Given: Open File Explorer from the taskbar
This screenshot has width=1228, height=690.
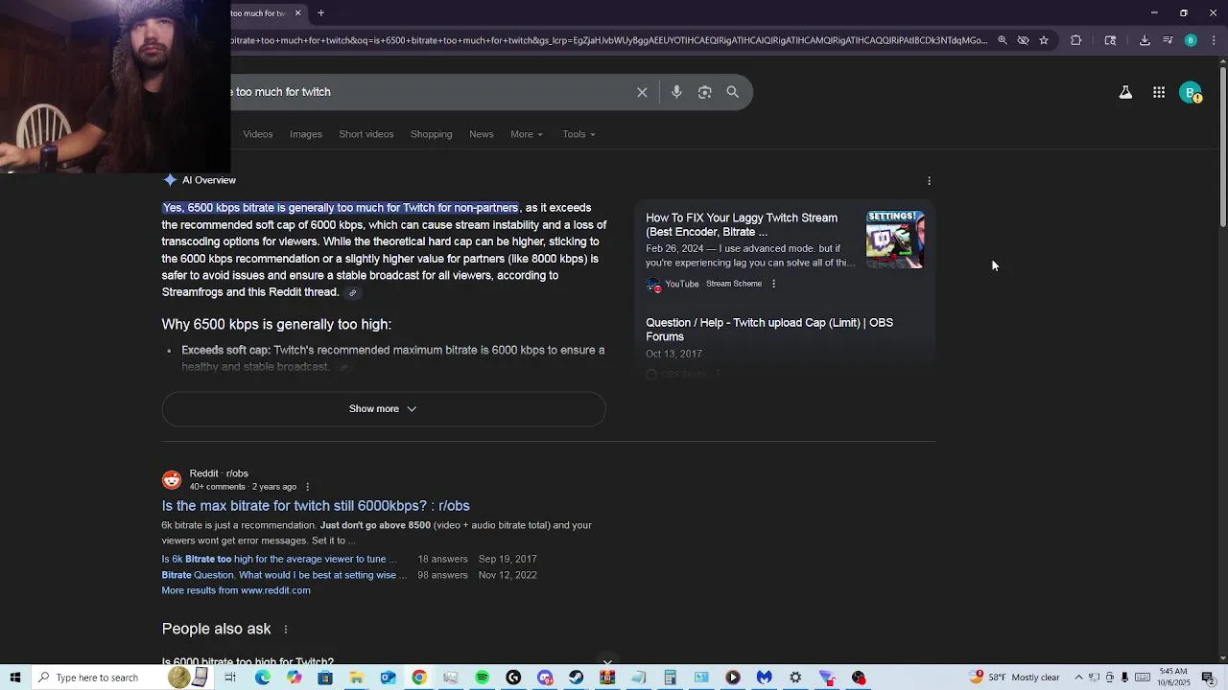Looking at the screenshot, I should pos(356,678).
